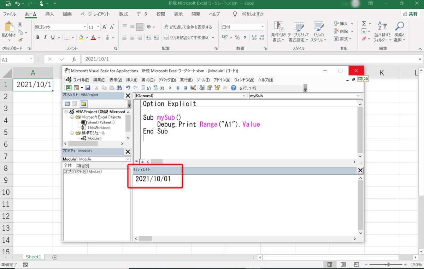Viewport: 424px width, 269px height.
Task: Open the 開発 ribbon tab
Action: coord(196,14)
